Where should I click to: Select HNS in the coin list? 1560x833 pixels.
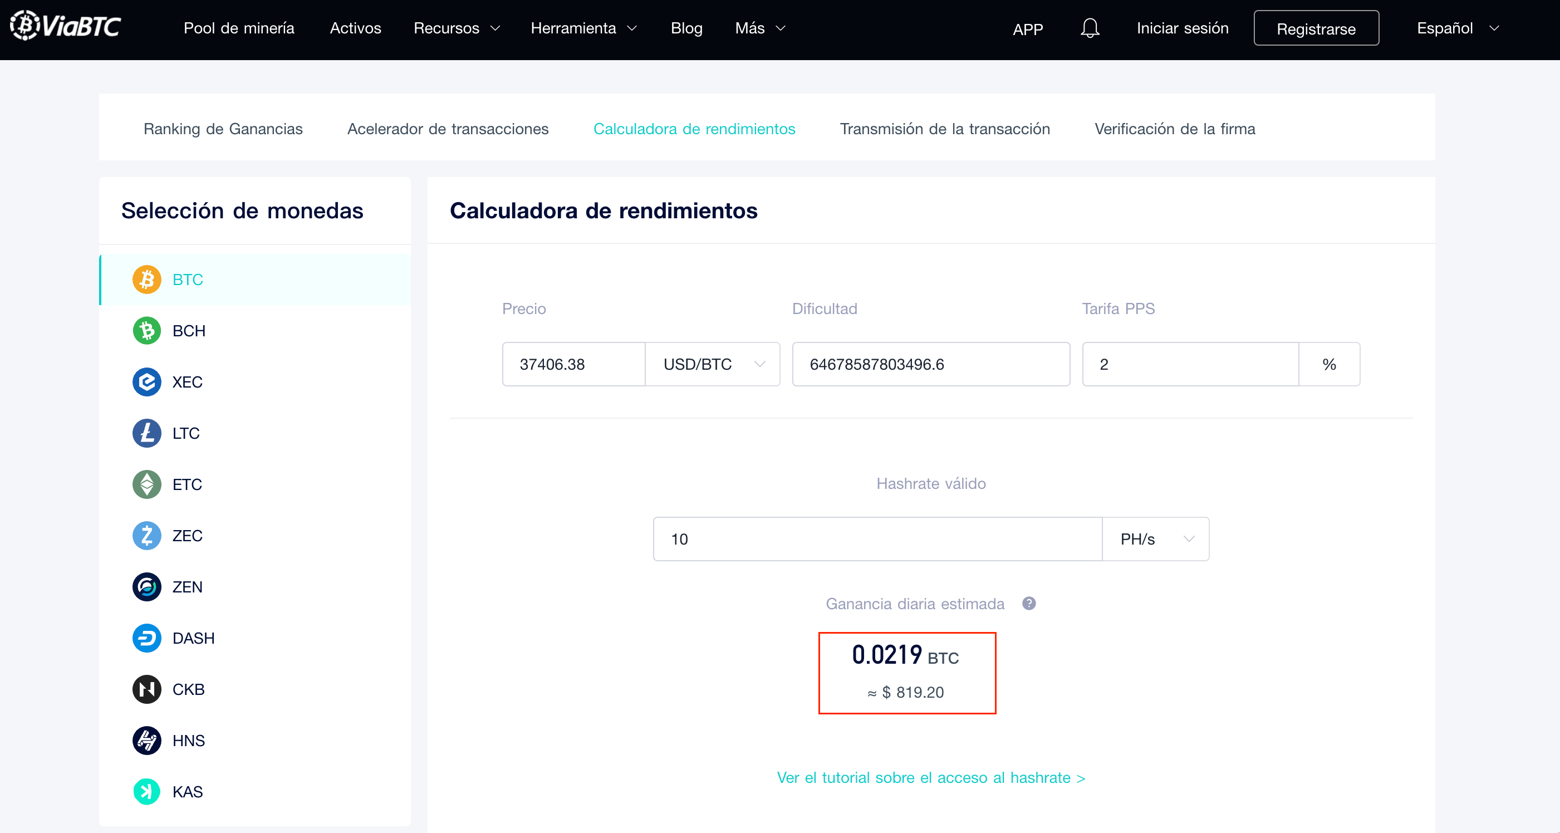[x=255, y=741]
